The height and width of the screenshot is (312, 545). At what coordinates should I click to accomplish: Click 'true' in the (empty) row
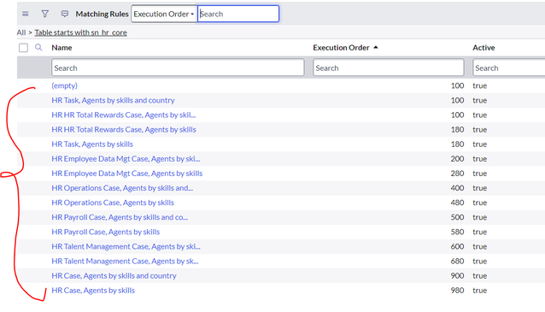point(480,85)
